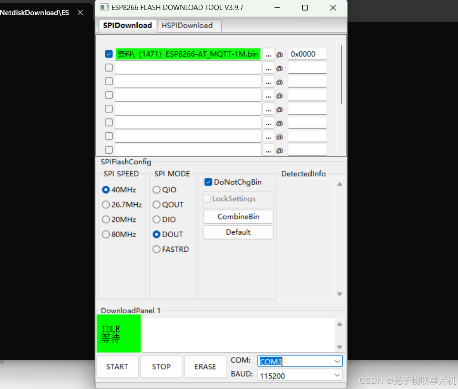Close the NetdiskDownload\ES background tab

(x=81, y=12)
